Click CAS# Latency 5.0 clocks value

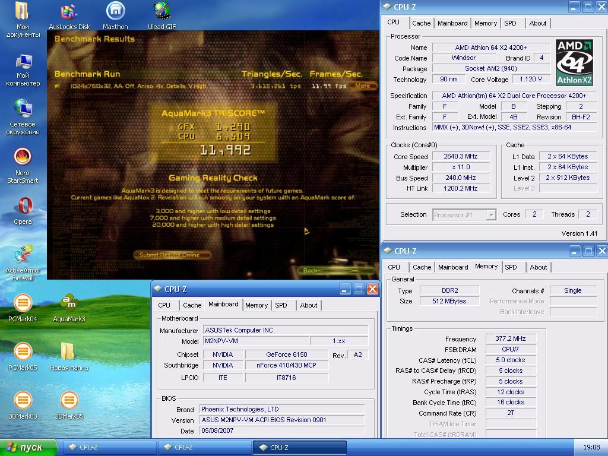[x=510, y=360]
